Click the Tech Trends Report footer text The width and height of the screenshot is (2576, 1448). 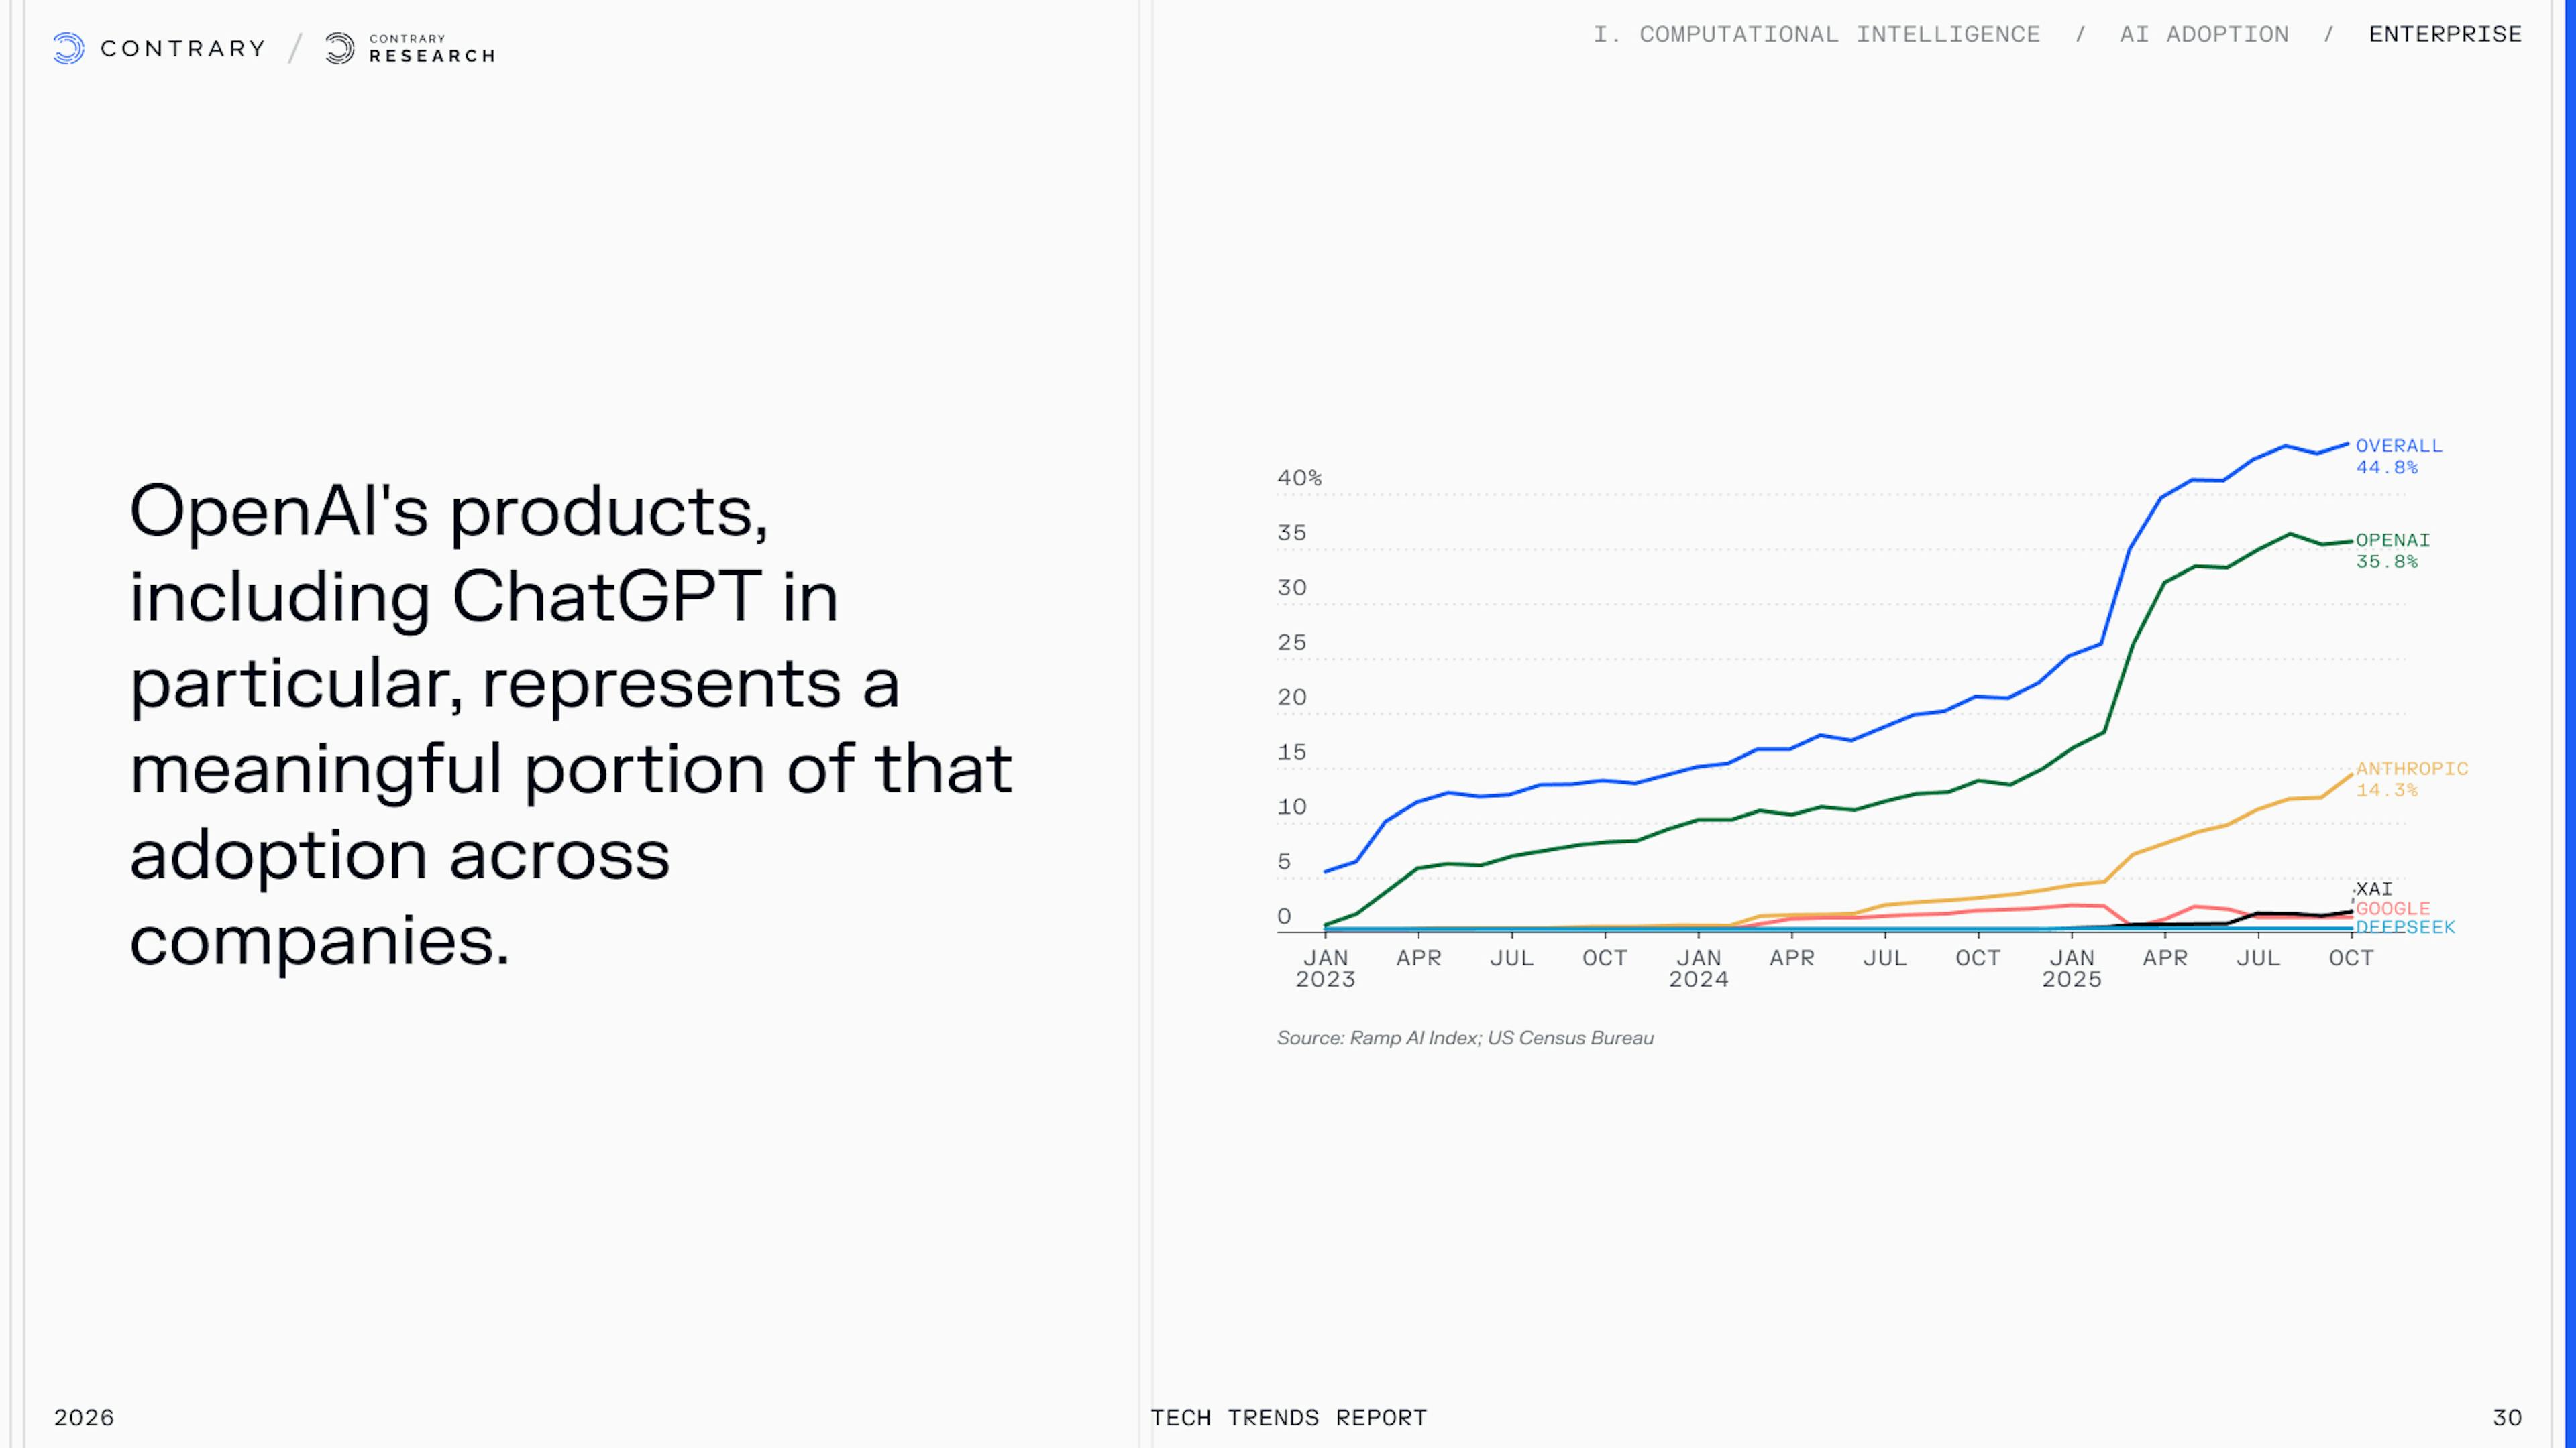click(x=1288, y=1417)
